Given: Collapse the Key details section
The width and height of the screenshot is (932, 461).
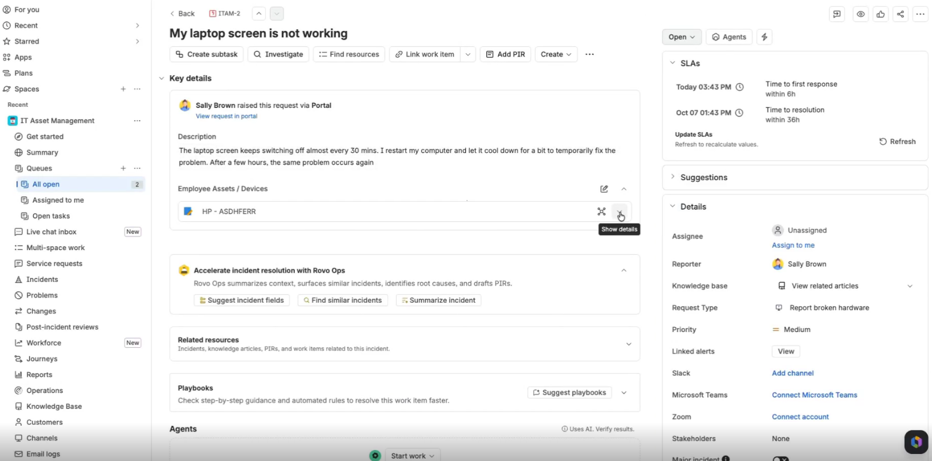Looking at the screenshot, I should tap(161, 79).
